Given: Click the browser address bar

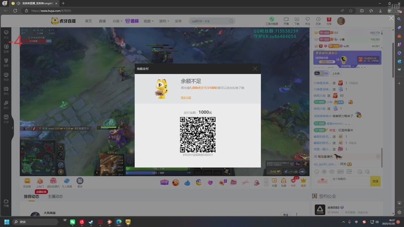Looking at the screenshot, I should click(180, 11).
